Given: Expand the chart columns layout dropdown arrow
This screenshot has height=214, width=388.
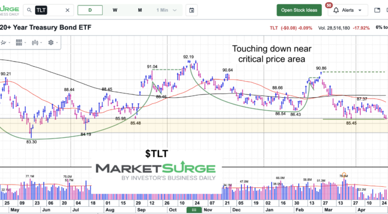Looking at the screenshot, I should [26, 43].
